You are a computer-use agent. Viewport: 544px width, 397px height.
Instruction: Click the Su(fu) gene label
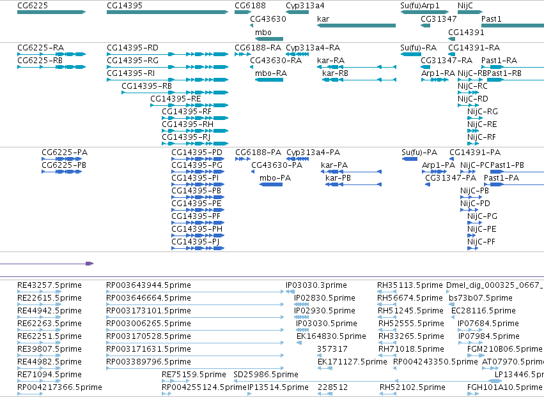(x=410, y=6)
